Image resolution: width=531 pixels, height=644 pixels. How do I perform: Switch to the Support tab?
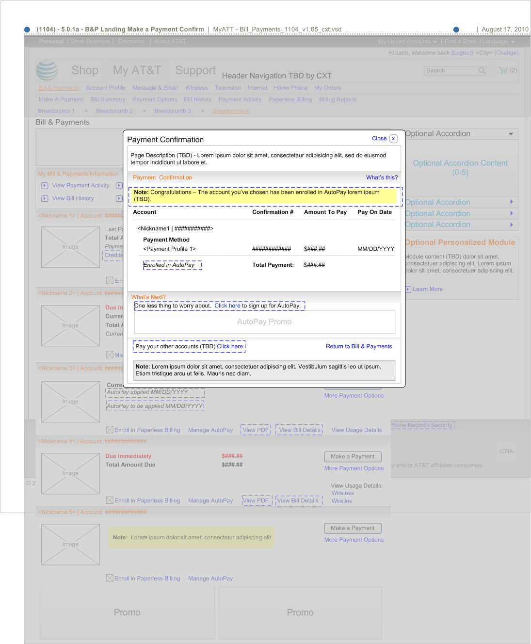click(195, 70)
